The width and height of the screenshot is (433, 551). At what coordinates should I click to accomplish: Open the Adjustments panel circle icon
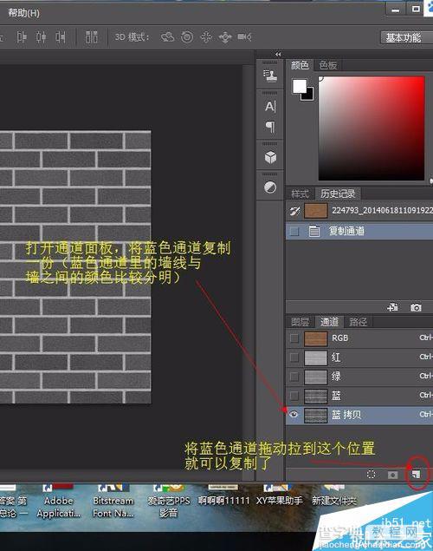click(x=270, y=187)
